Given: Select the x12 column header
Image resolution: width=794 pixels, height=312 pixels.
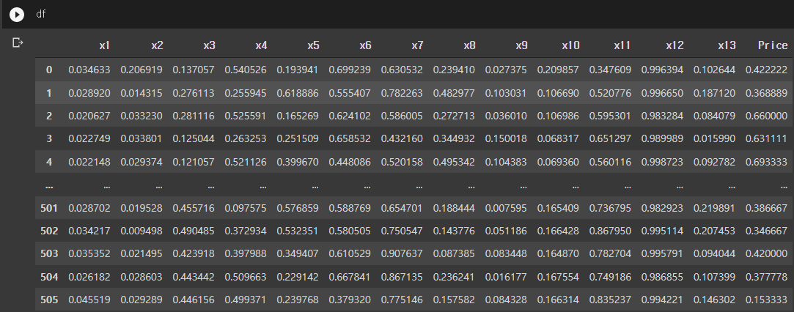Looking at the screenshot, I should [674, 45].
